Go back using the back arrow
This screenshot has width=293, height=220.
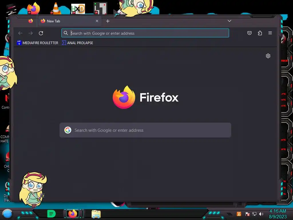[20, 33]
